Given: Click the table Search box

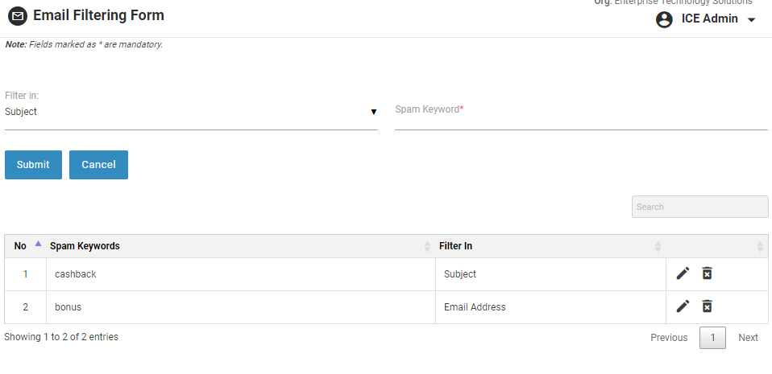Looking at the screenshot, I should pyautogui.click(x=699, y=207).
